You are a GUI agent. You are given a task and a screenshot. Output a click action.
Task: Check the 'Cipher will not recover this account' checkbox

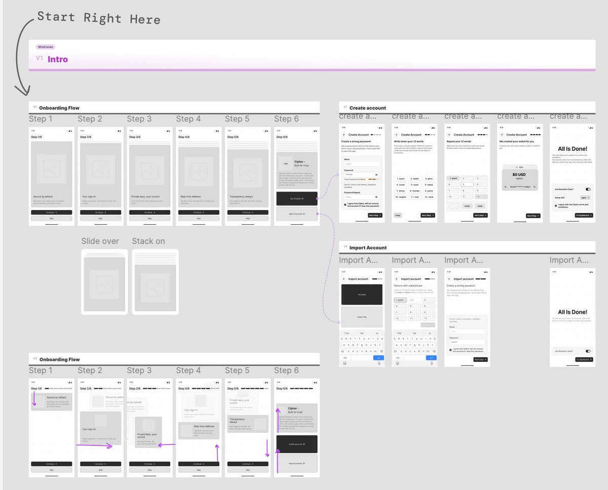tap(346, 205)
